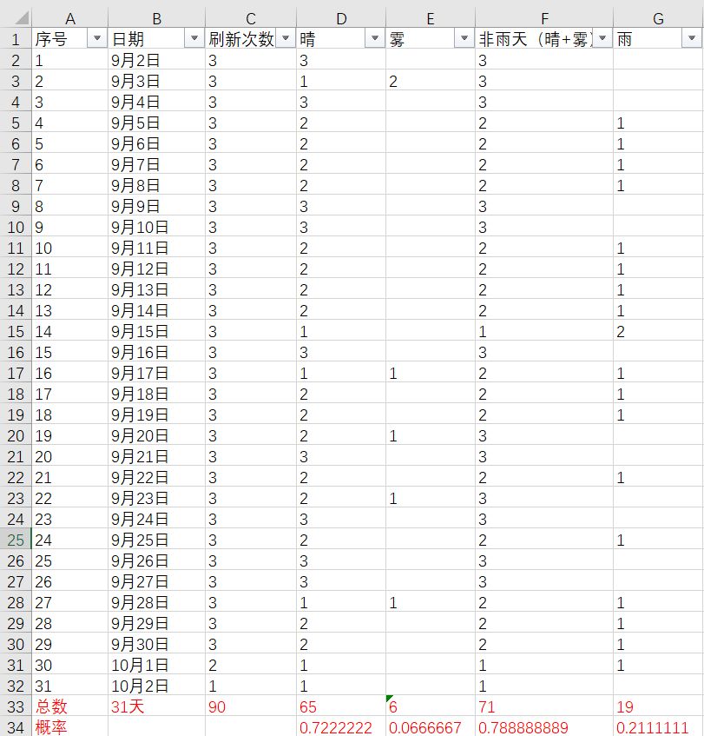Click the rain value 2 for 9月15日

point(658,331)
